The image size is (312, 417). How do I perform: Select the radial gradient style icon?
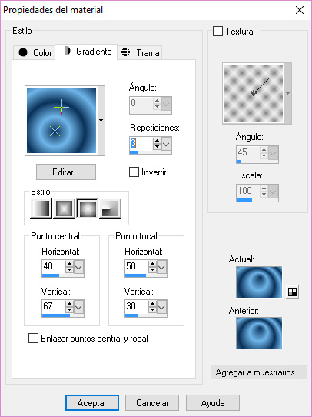click(x=110, y=208)
